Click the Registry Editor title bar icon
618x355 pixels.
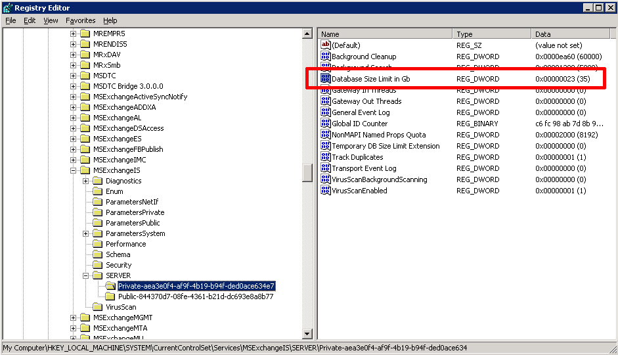click(7, 7)
